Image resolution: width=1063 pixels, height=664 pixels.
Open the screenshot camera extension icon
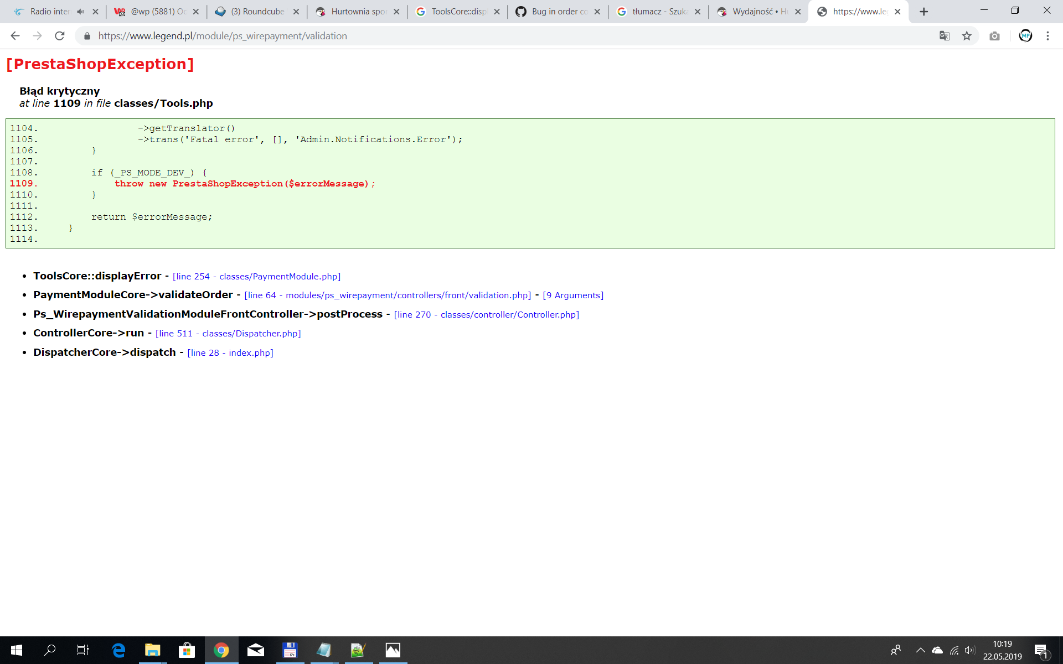click(995, 35)
